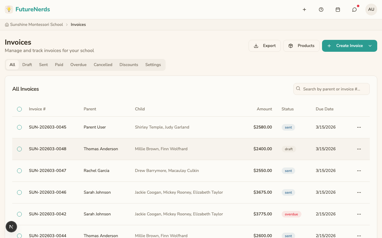Open the AU profile avatar menu

pos(371,9)
